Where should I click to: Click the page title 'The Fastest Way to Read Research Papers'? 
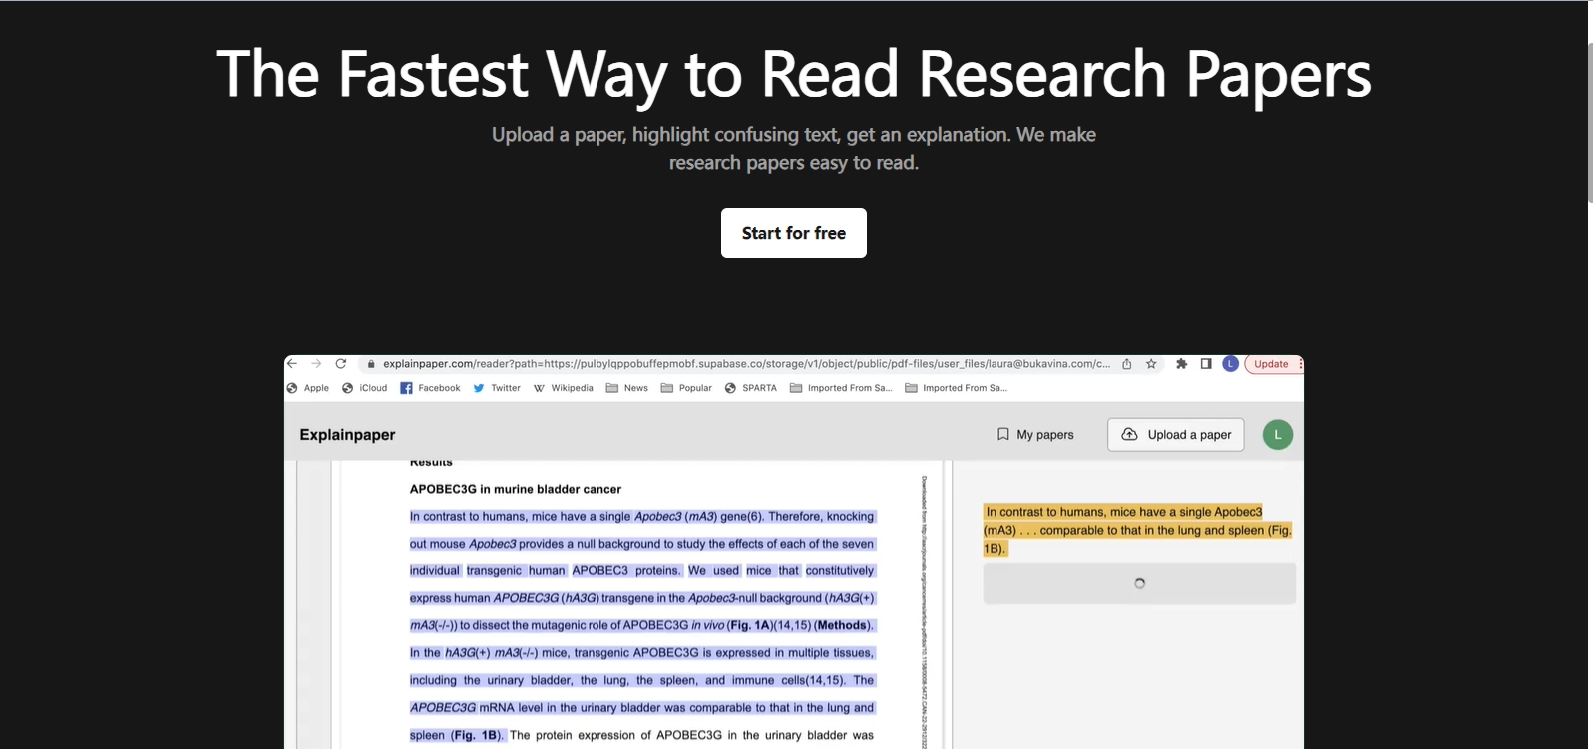(x=794, y=75)
